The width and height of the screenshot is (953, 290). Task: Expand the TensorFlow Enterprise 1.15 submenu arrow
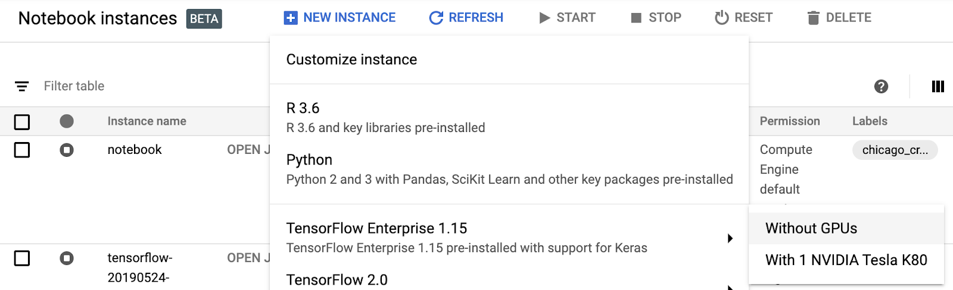(x=730, y=238)
